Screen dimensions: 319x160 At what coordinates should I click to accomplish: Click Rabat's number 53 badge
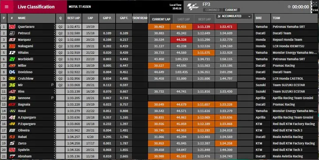click(12, 137)
